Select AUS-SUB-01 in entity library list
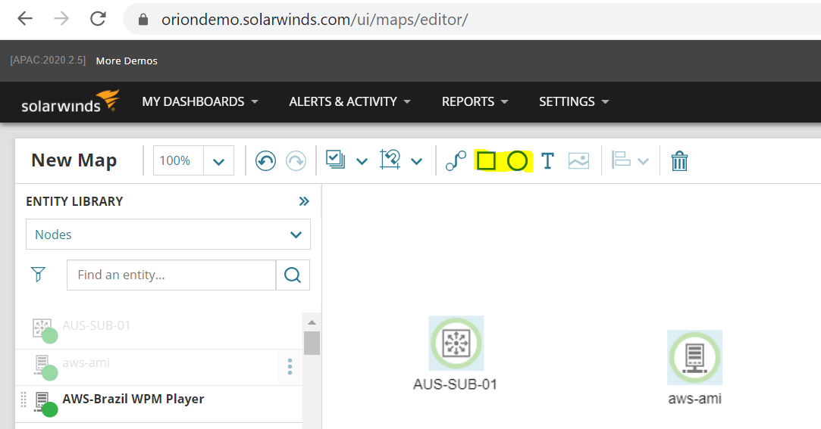The height and width of the screenshot is (429, 821). pos(96,325)
